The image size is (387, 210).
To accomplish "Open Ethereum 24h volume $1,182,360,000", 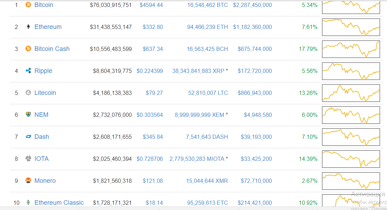I will [x=252, y=27].
